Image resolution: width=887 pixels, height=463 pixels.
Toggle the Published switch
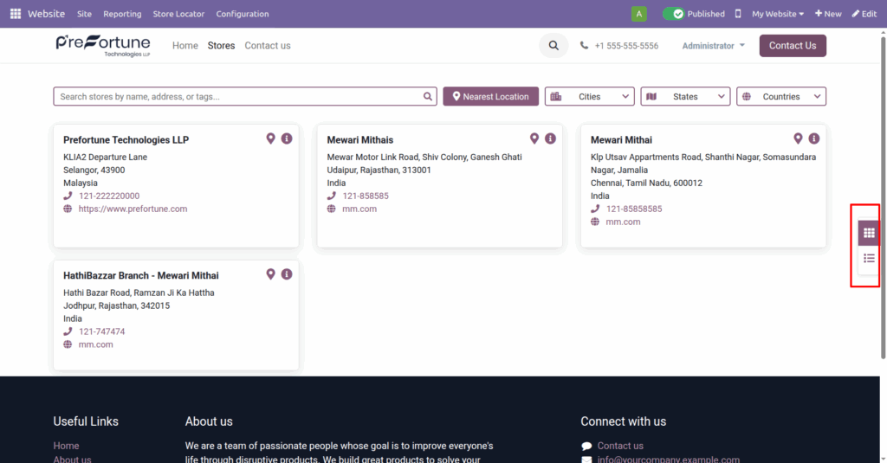tap(674, 14)
